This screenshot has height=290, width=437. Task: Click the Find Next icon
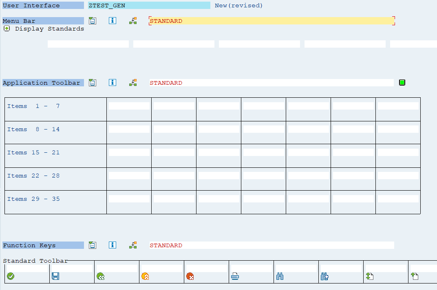325,276
